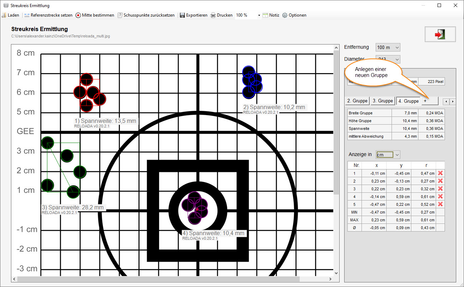Screen dimensions: 464x287
Task: Delete shot number 1 with red X
Action: tap(440, 173)
